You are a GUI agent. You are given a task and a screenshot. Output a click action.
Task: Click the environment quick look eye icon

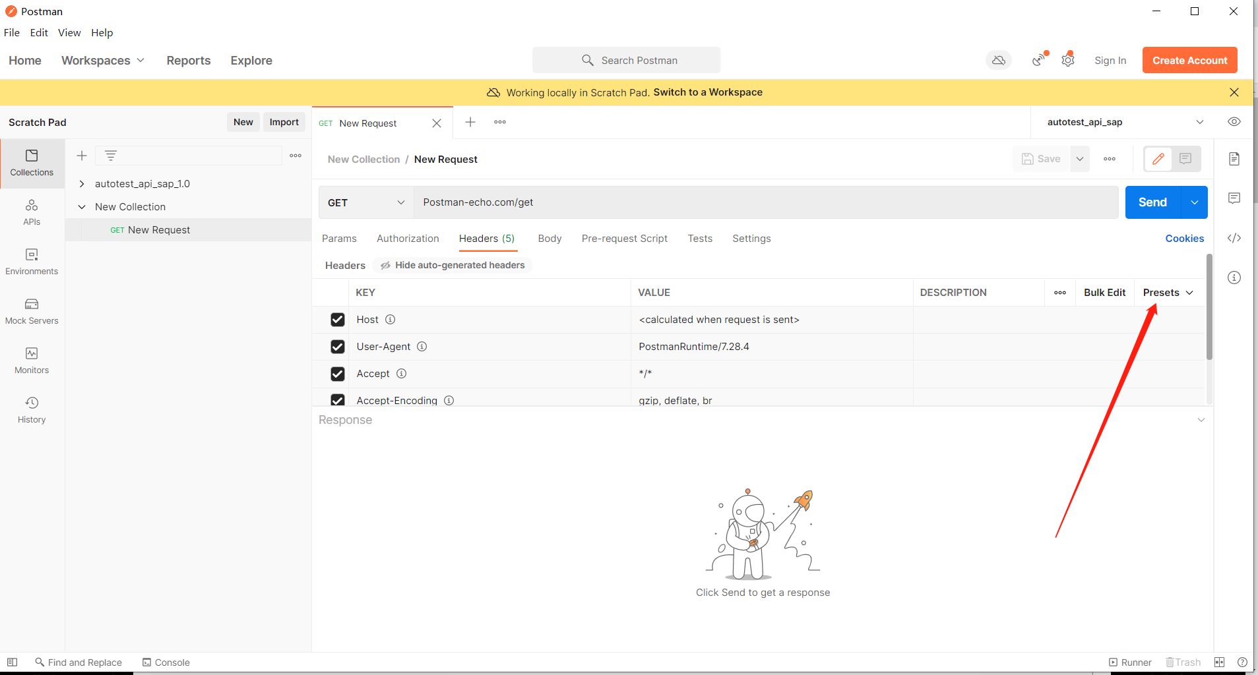pyautogui.click(x=1234, y=122)
